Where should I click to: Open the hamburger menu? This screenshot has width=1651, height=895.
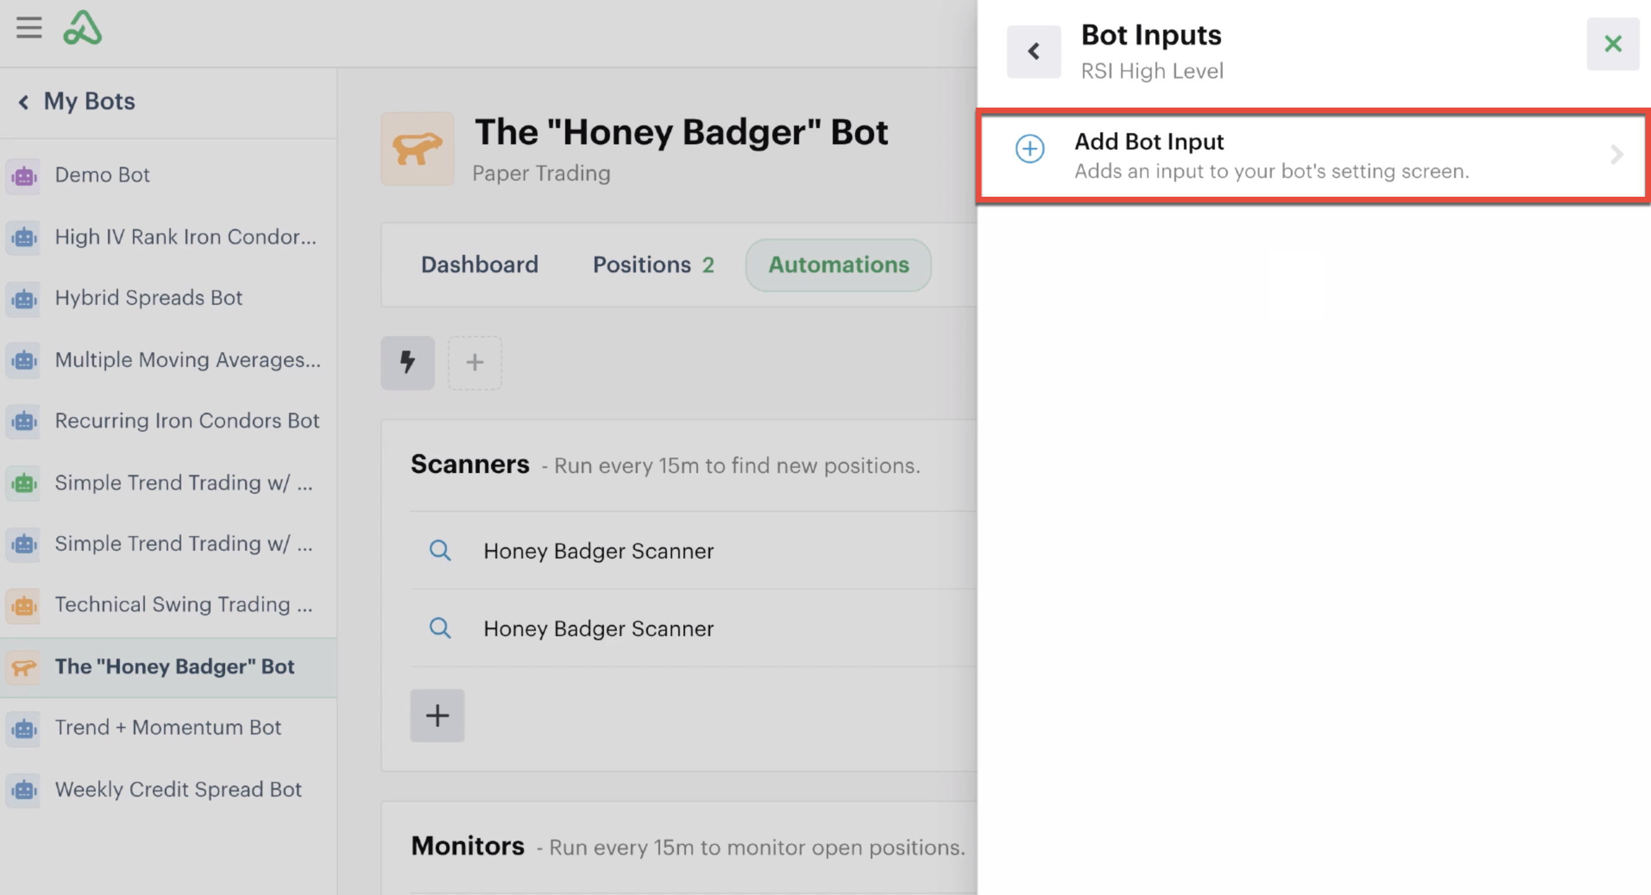pyautogui.click(x=29, y=28)
